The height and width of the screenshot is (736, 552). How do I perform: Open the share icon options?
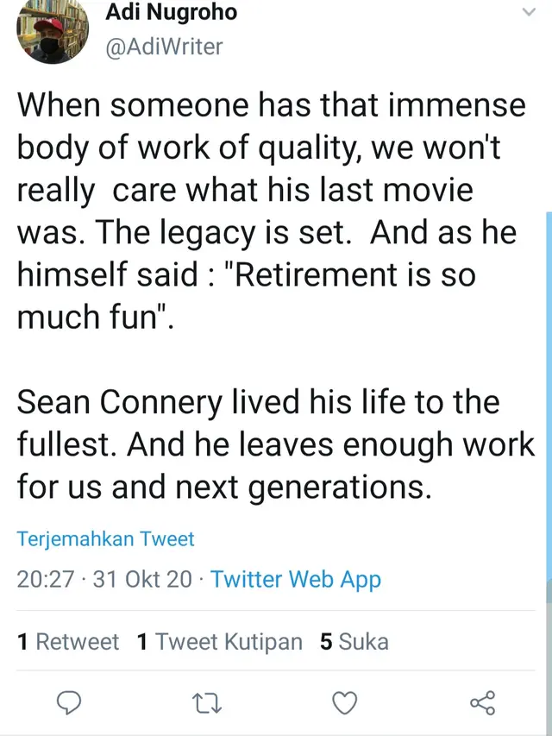coord(482,702)
